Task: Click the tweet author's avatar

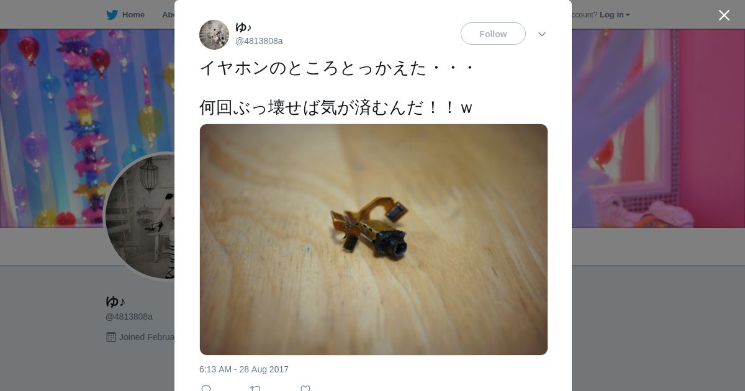Action: click(x=214, y=35)
